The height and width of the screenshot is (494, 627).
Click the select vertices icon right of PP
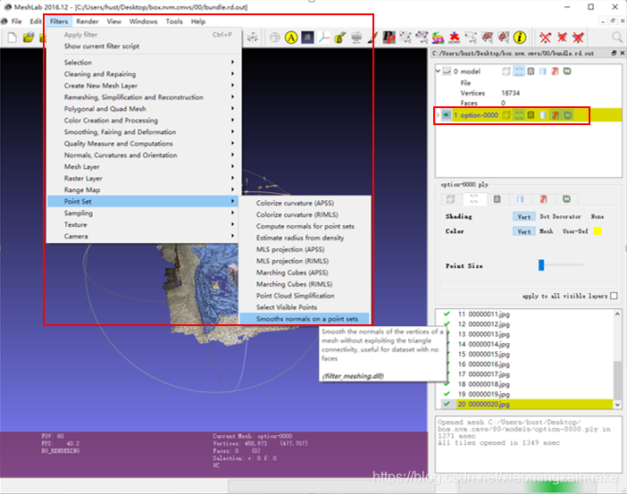tap(405, 38)
